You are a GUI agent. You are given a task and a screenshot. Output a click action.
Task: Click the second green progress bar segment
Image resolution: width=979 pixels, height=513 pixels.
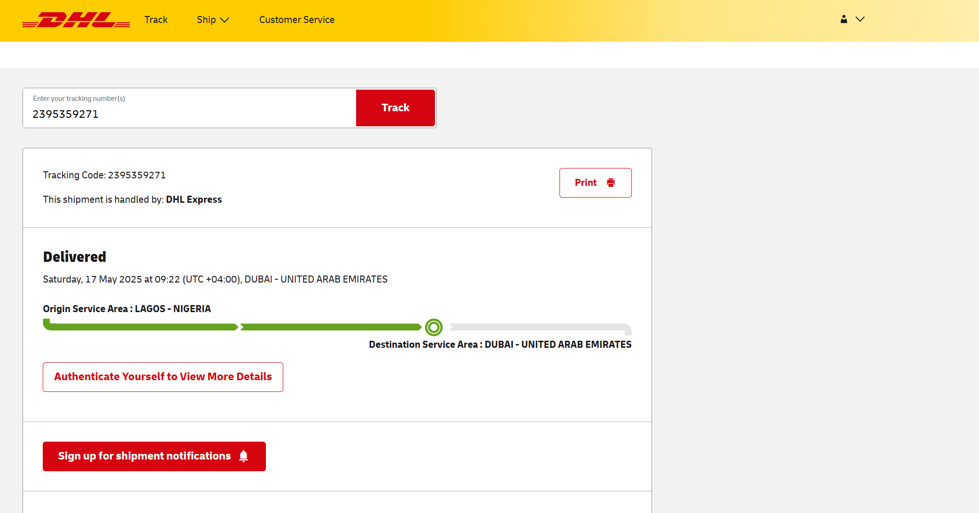tap(331, 327)
